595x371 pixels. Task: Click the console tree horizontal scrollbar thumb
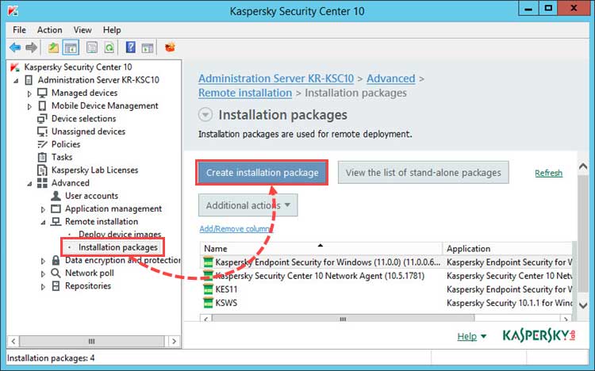coord(92,341)
